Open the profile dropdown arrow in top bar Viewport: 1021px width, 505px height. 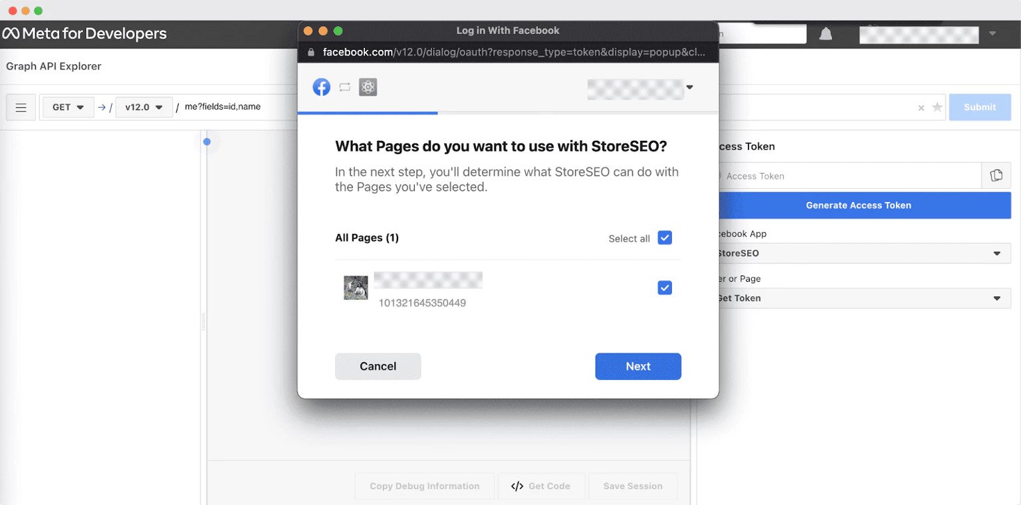992,33
